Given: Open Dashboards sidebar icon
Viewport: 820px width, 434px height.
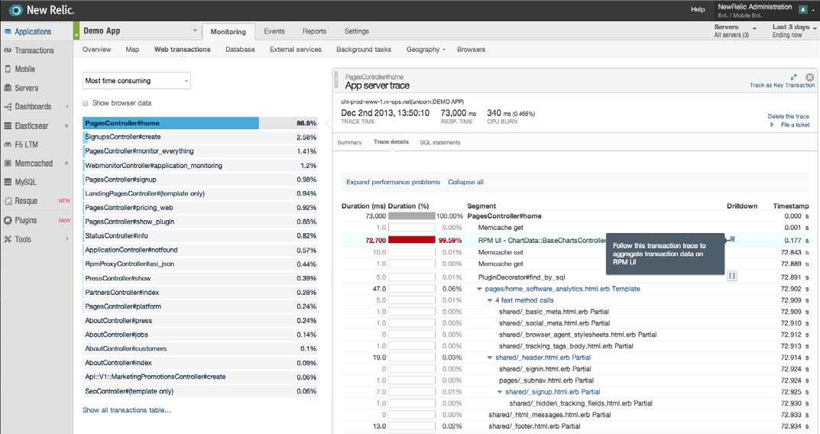Looking at the screenshot, I should coord(8,107).
